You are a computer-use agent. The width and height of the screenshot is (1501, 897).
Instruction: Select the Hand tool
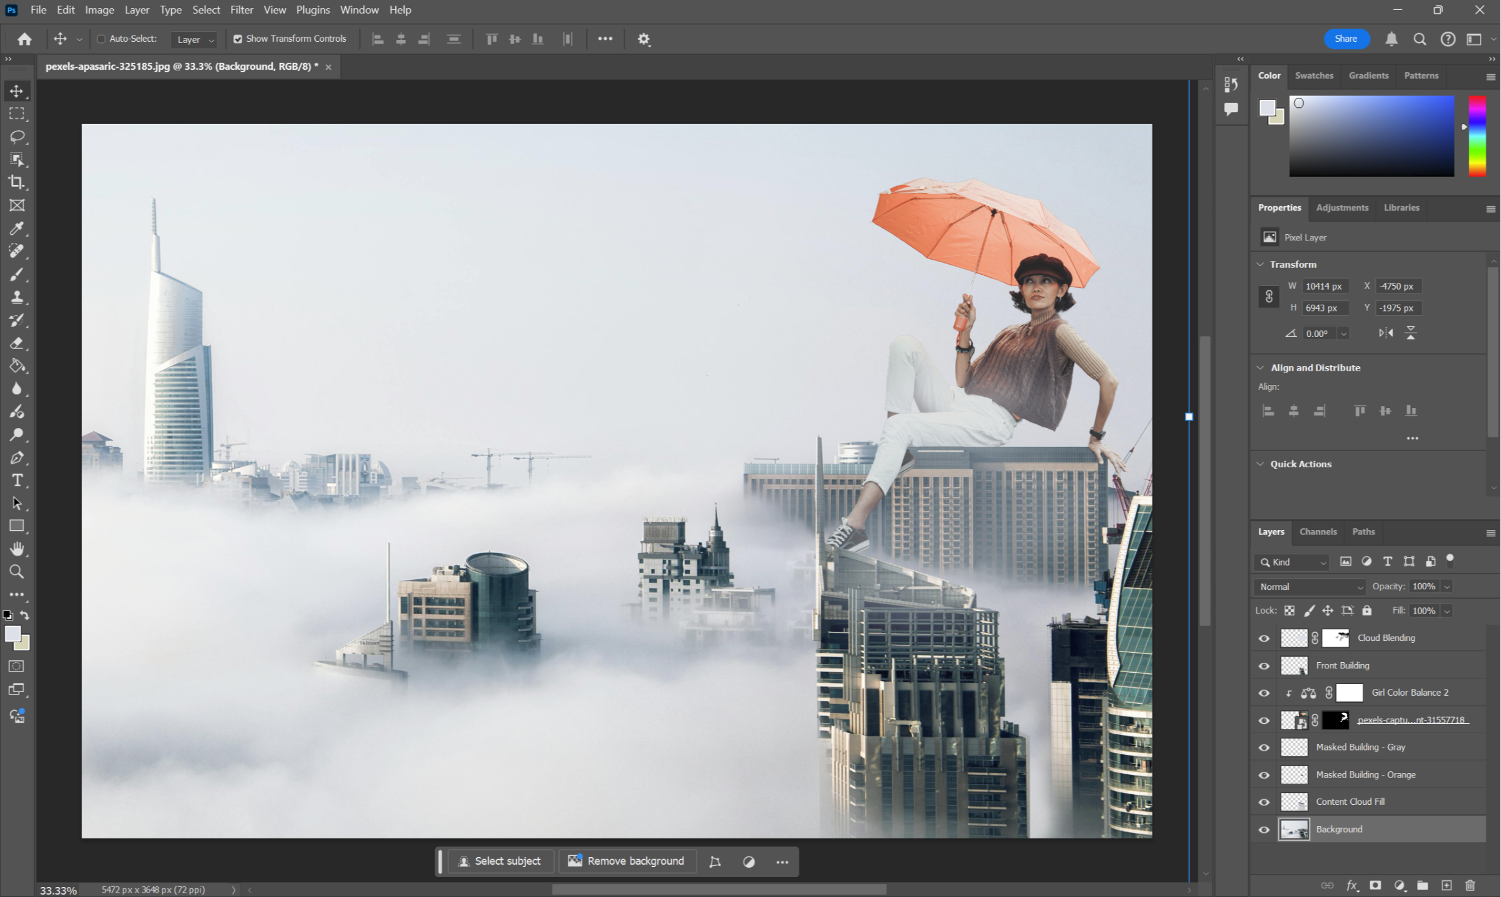pyautogui.click(x=17, y=549)
